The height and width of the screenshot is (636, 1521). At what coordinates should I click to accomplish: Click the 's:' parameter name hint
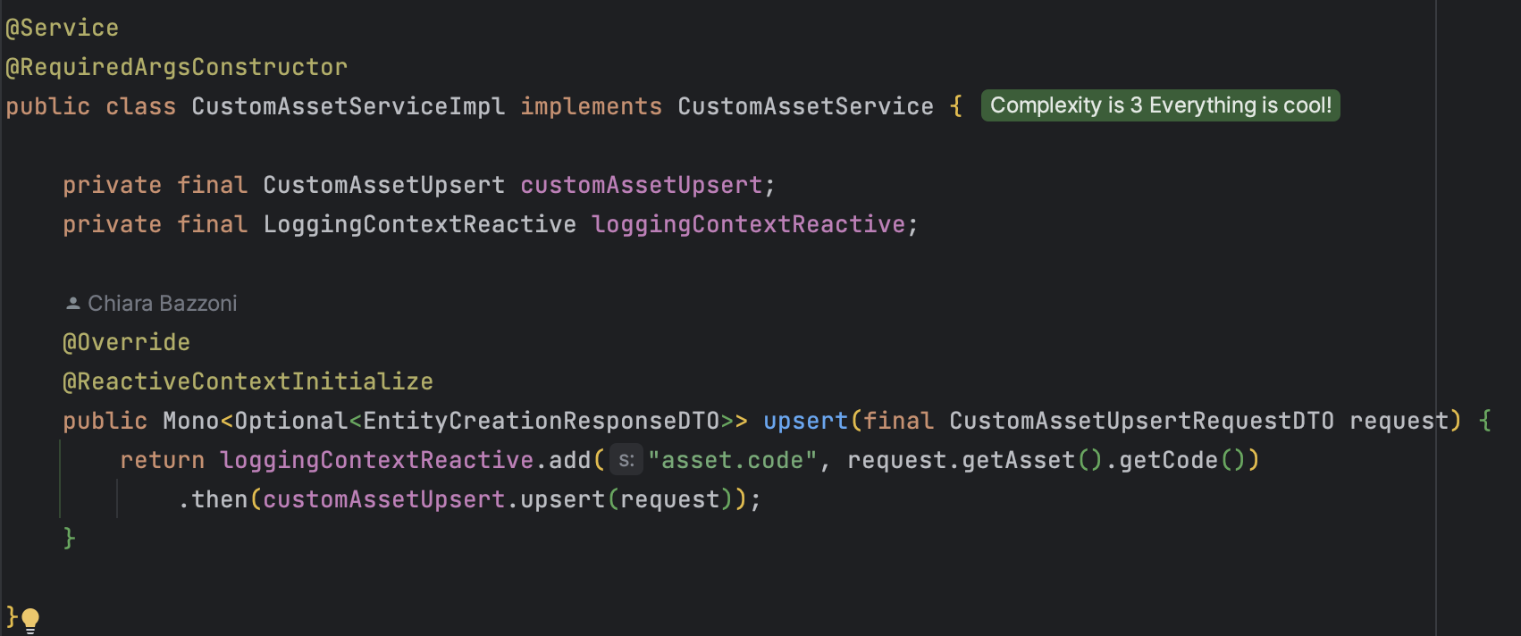tap(626, 460)
